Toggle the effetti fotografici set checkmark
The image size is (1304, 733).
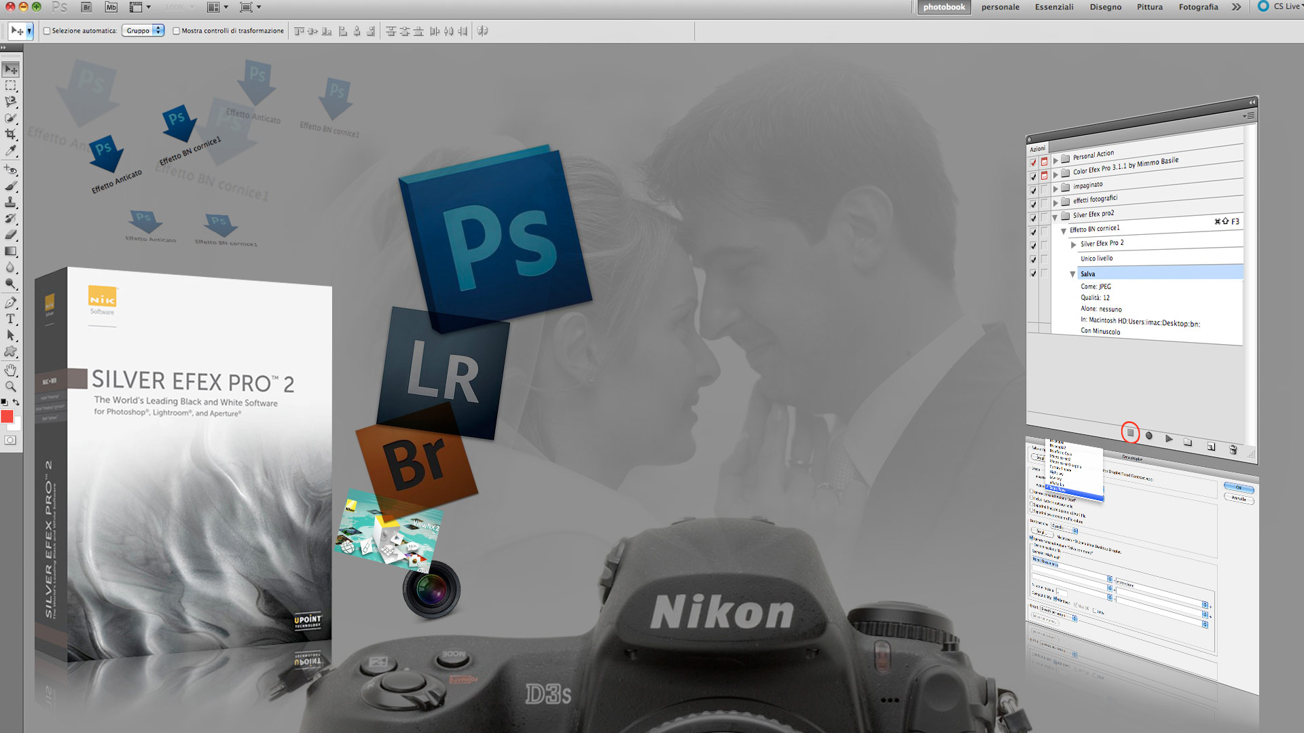[x=1033, y=204]
